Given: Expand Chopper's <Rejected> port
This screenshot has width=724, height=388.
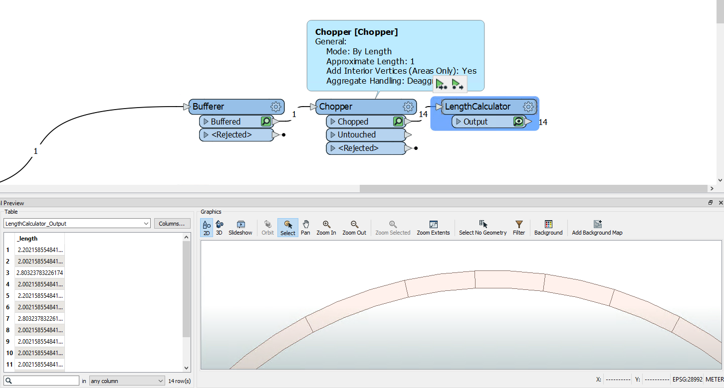Looking at the screenshot, I should point(332,148).
